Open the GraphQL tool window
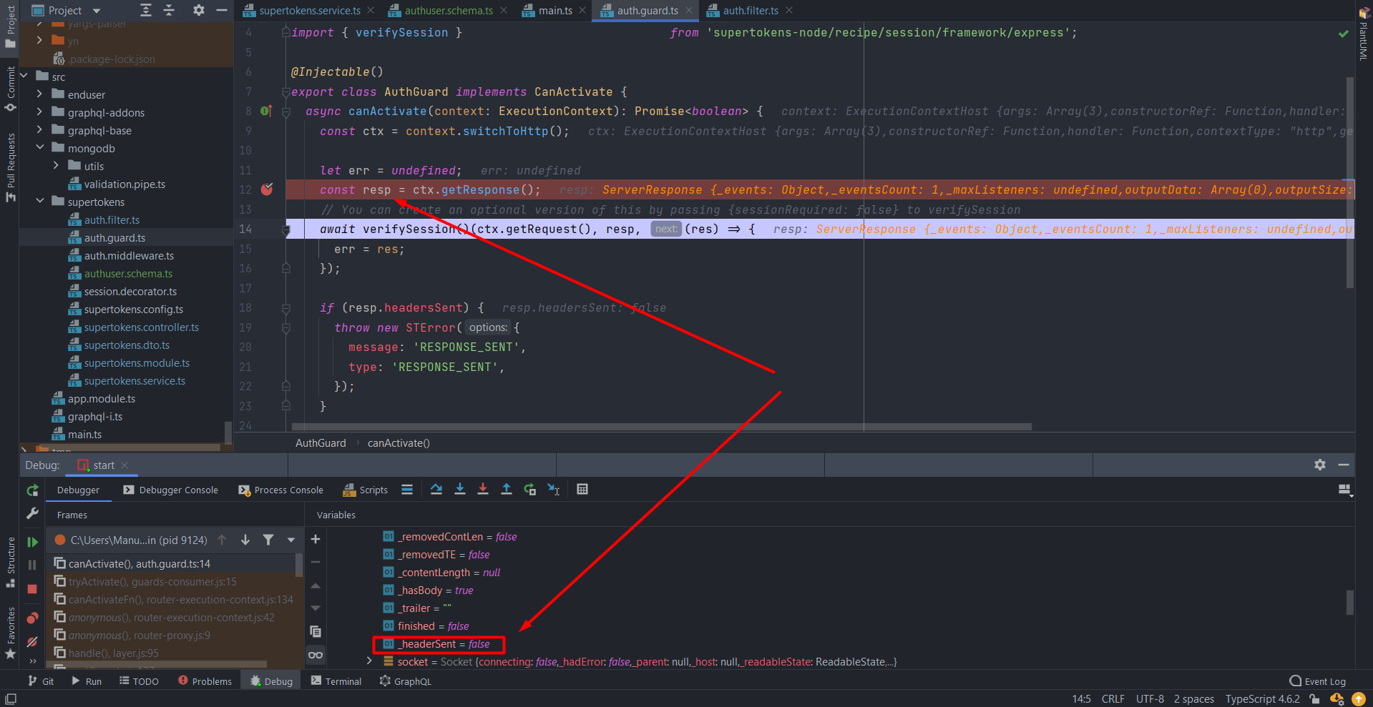Screen dimensions: 1373x707 point(405,681)
